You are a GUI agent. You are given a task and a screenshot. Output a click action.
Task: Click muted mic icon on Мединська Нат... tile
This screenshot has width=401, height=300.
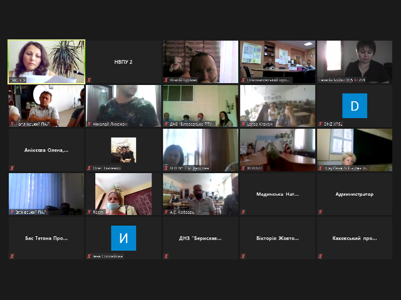[x=243, y=212]
